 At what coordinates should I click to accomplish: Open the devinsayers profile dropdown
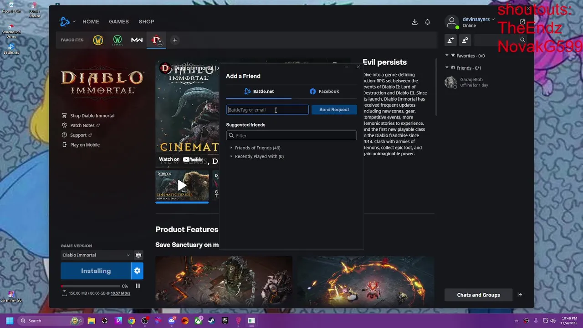point(478,19)
